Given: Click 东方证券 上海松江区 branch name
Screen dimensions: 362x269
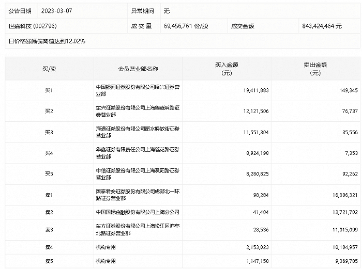Looking at the screenshot, I should click(x=138, y=230).
